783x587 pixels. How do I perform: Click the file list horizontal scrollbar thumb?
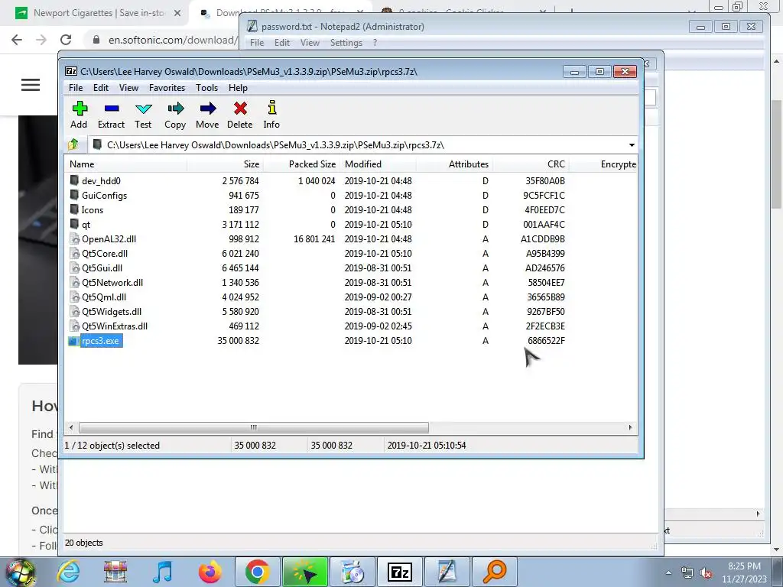pos(253,427)
